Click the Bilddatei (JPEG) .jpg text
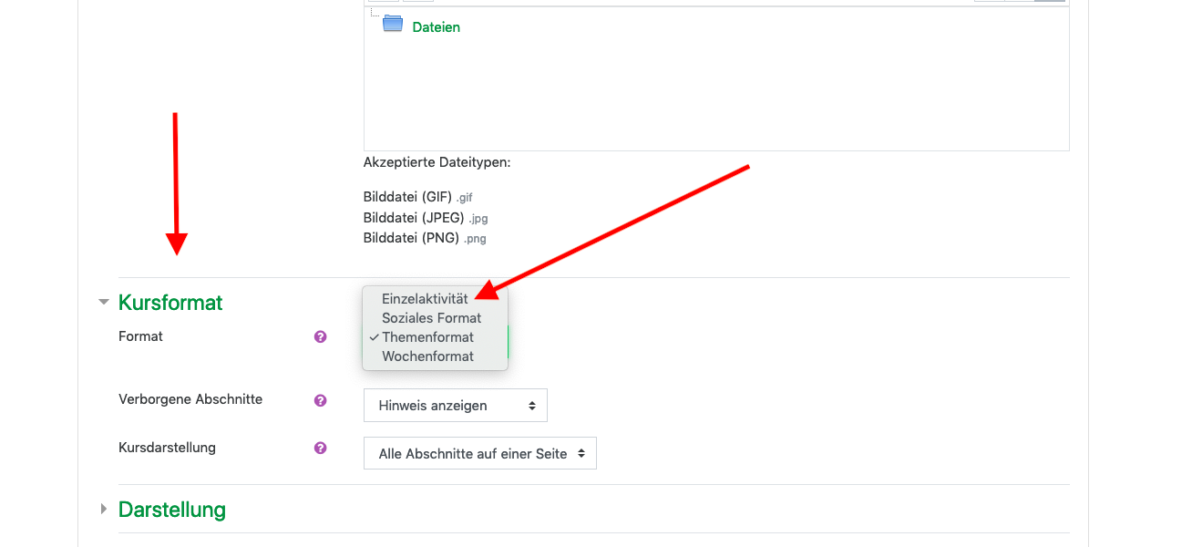The height and width of the screenshot is (547, 1192). tap(426, 218)
